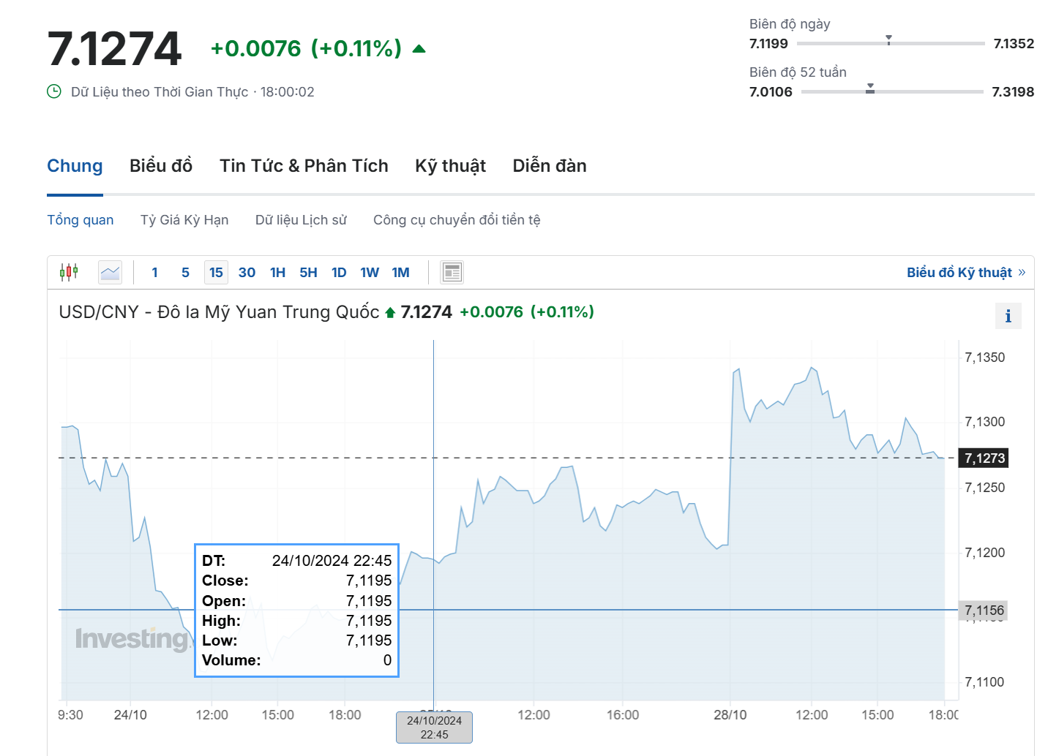Switch to candlestick chart type
The image size is (1048, 756).
coord(69,273)
